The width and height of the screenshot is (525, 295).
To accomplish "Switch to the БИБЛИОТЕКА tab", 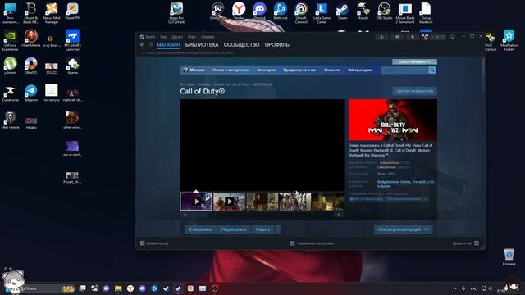I will tap(202, 45).
